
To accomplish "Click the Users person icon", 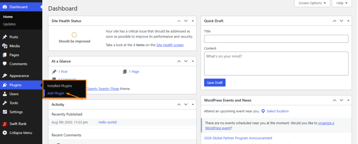I will click(x=5, y=94).
